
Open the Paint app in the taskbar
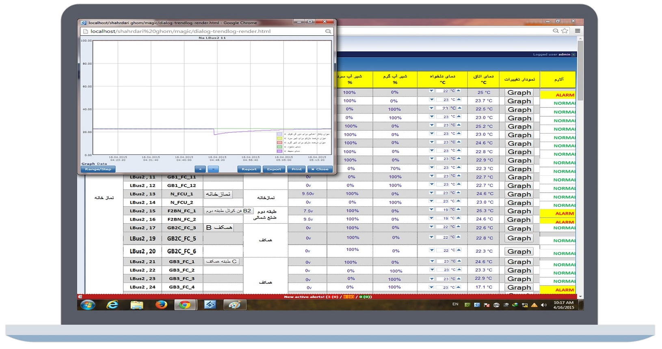234,304
